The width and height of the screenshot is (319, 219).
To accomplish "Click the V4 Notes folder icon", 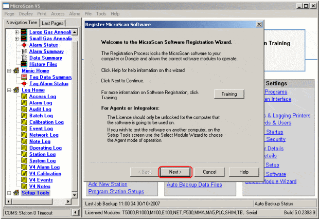I will click(24, 187).
